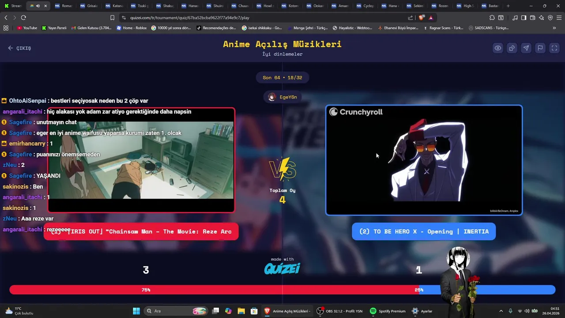Click the Crunchyroll TO BE HERO X video
This screenshot has width=565, height=318.
click(x=424, y=160)
